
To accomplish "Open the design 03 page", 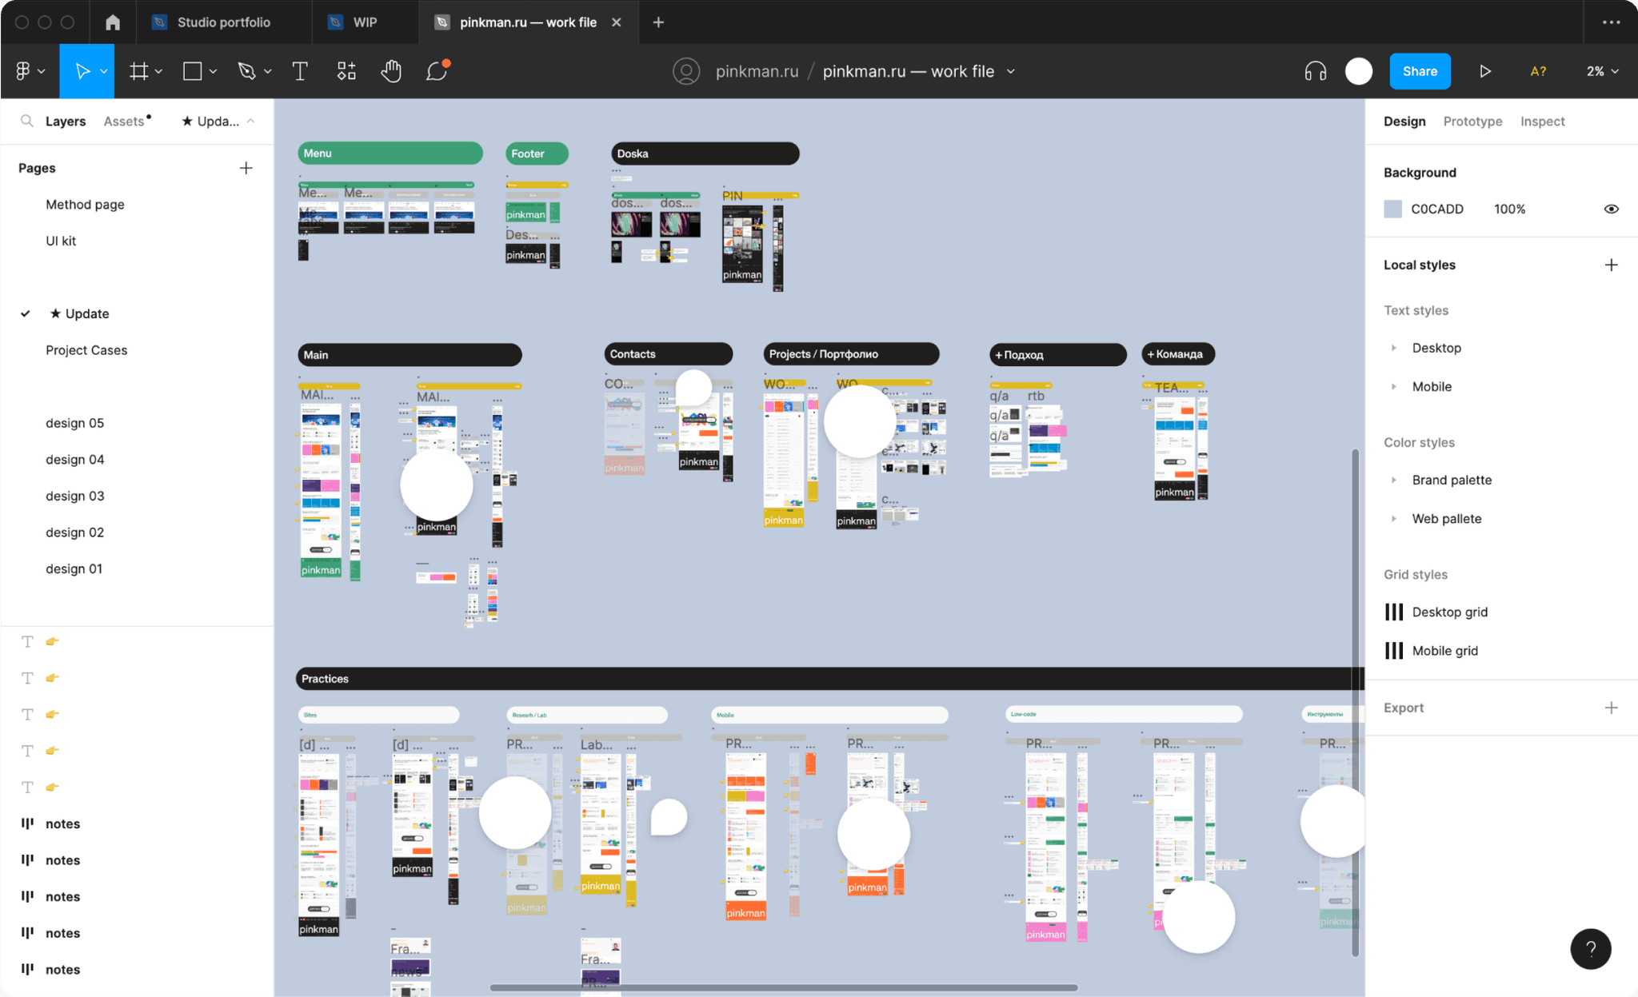I will (74, 496).
